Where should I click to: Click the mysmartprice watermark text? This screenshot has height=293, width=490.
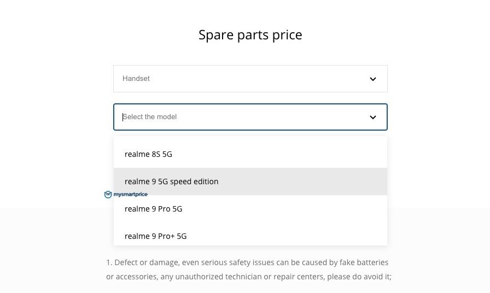(130, 194)
